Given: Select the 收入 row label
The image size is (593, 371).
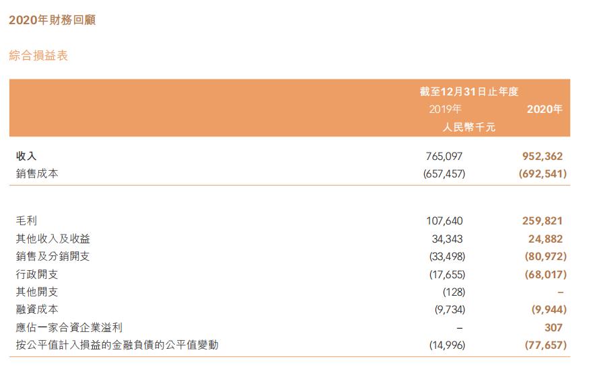Looking at the screenshot, I should tap(26, 156).
